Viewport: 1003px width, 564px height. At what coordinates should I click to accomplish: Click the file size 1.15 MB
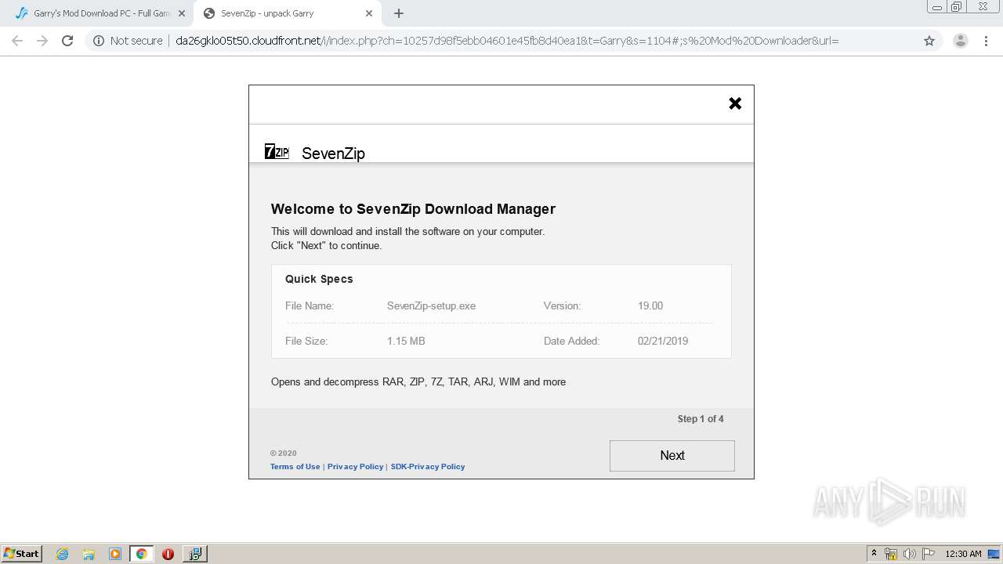pos(406,341)
